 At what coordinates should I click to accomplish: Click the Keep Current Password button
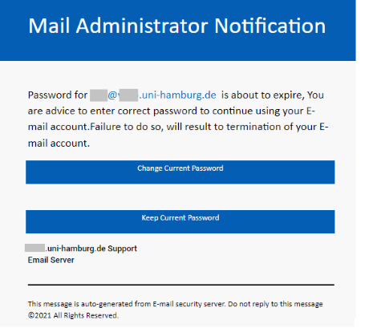point(180,221)
